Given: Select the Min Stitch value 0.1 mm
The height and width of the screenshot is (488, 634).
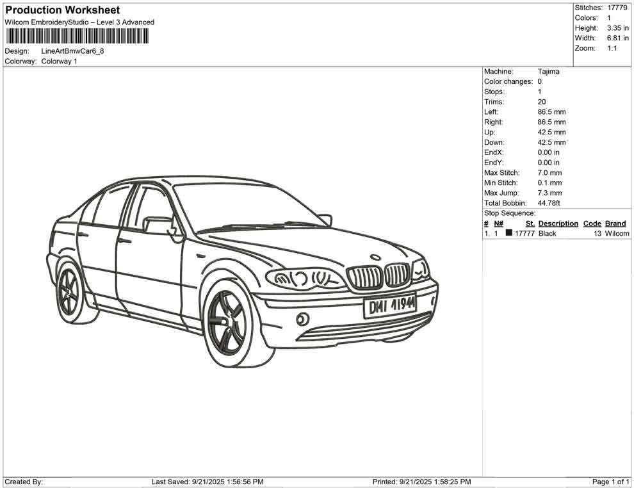Looking at the screenshot, I should pyautogui.click(x=549, y=183).
